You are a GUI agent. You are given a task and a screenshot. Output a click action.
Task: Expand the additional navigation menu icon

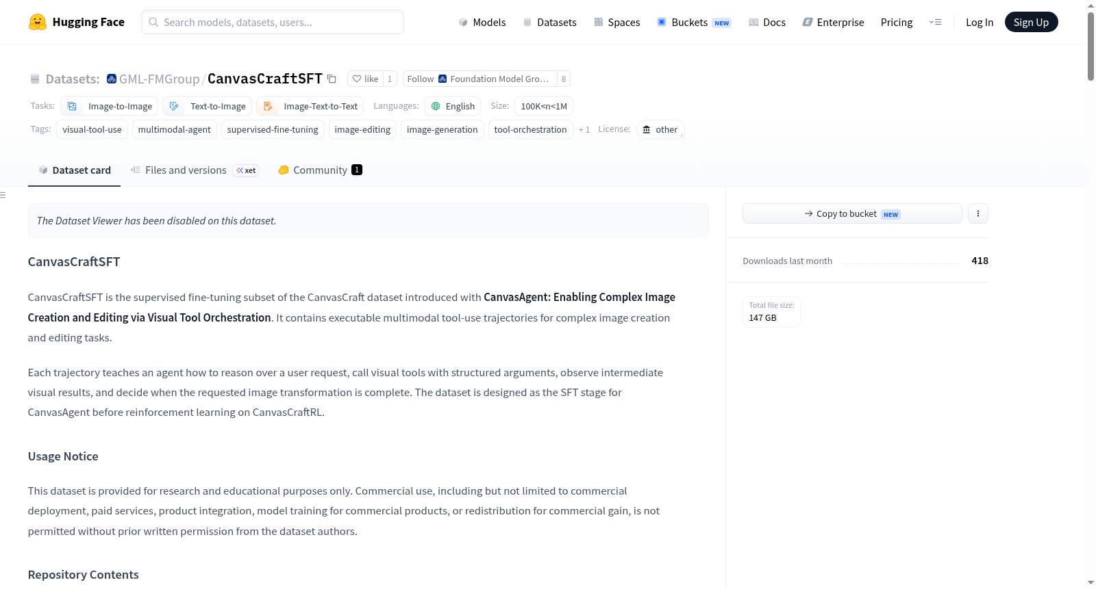(935, 22)
